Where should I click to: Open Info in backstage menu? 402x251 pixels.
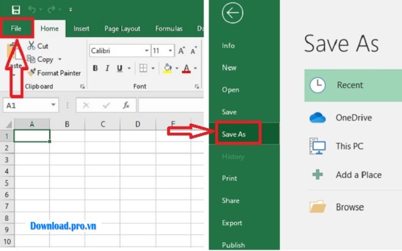pos(228,46)
